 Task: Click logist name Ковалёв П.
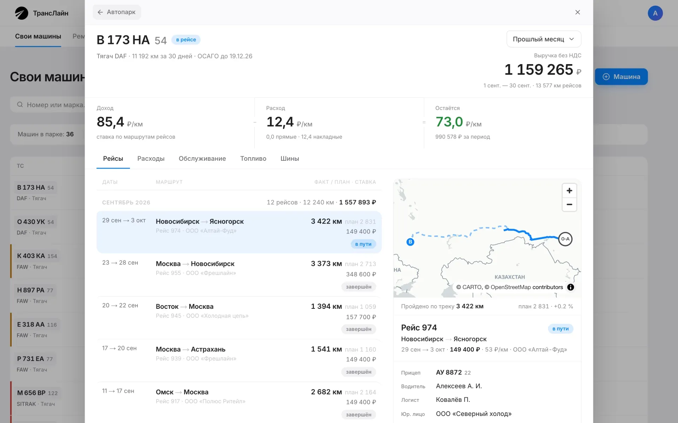(x=453, y=400)
